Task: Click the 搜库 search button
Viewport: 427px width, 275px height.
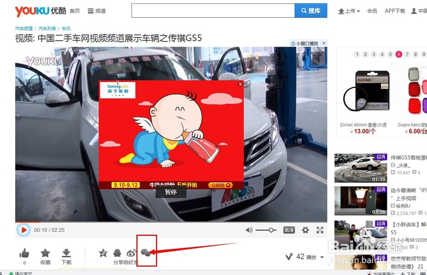Action: [x=311, y=10]
